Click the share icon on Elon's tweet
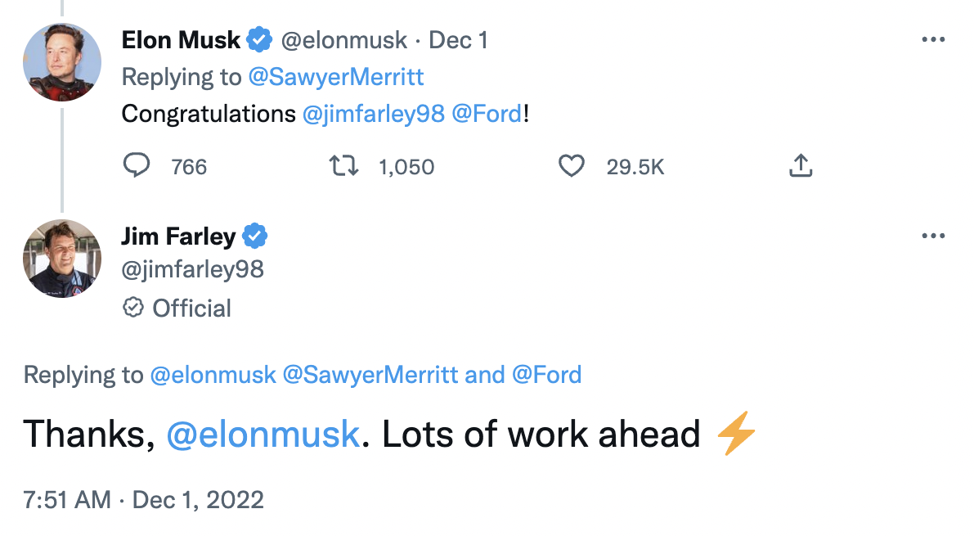The height and width of the screenshot is (536, 974). pos(801,166)
